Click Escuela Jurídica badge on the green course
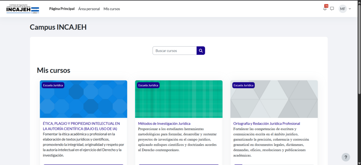The height and width of the screenshot is (165, 361). [148, 85]
